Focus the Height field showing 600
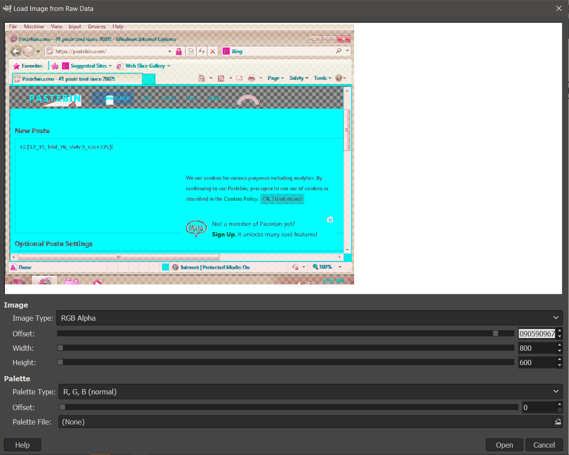 pos(537,363)
